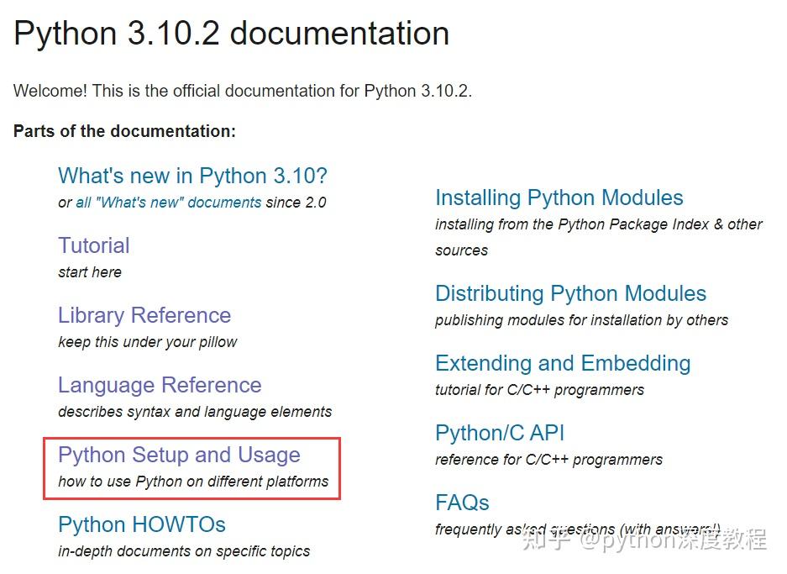Click the keep this under your pillow entry
787x574 pixels.
click(x=147, y=341)
